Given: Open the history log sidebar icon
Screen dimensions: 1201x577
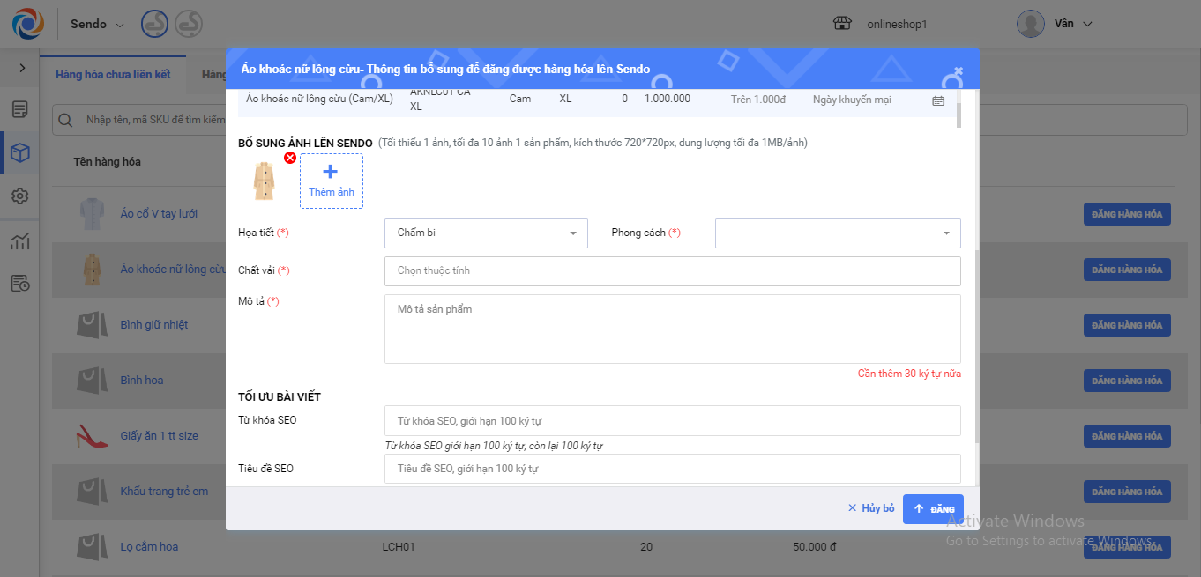Looking at the screenshot, I should [20, 283].
